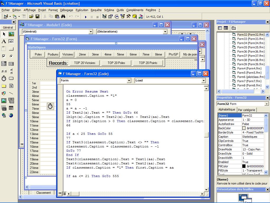Select the TextBox control tool

pos(11,41)
